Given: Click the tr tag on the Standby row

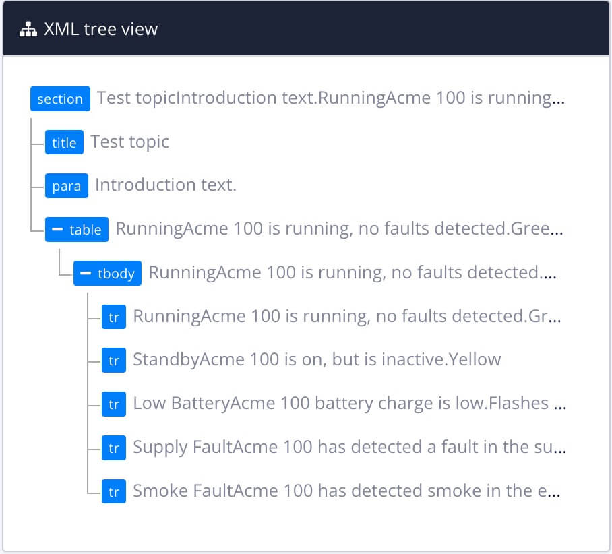Looking at the screenshot, I should 114,360.
